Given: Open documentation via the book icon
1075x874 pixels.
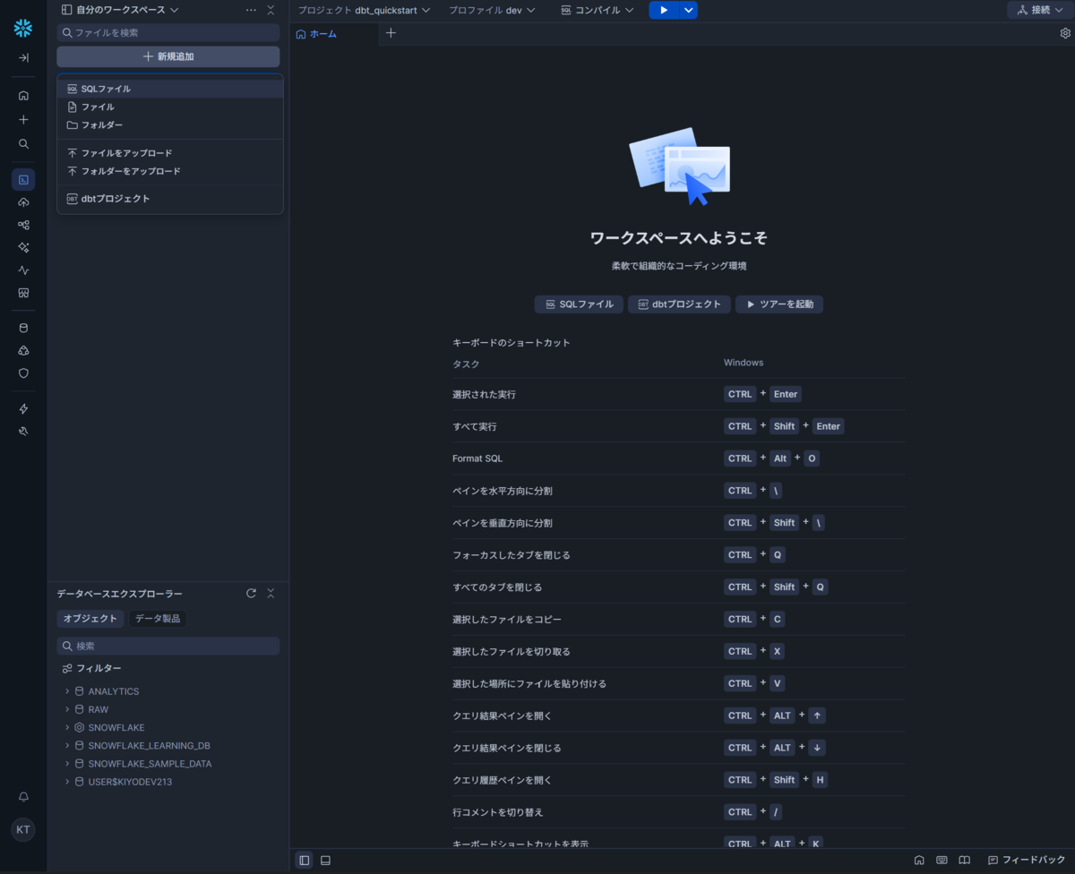Looking at the screenshot, I should coord(964,860).
